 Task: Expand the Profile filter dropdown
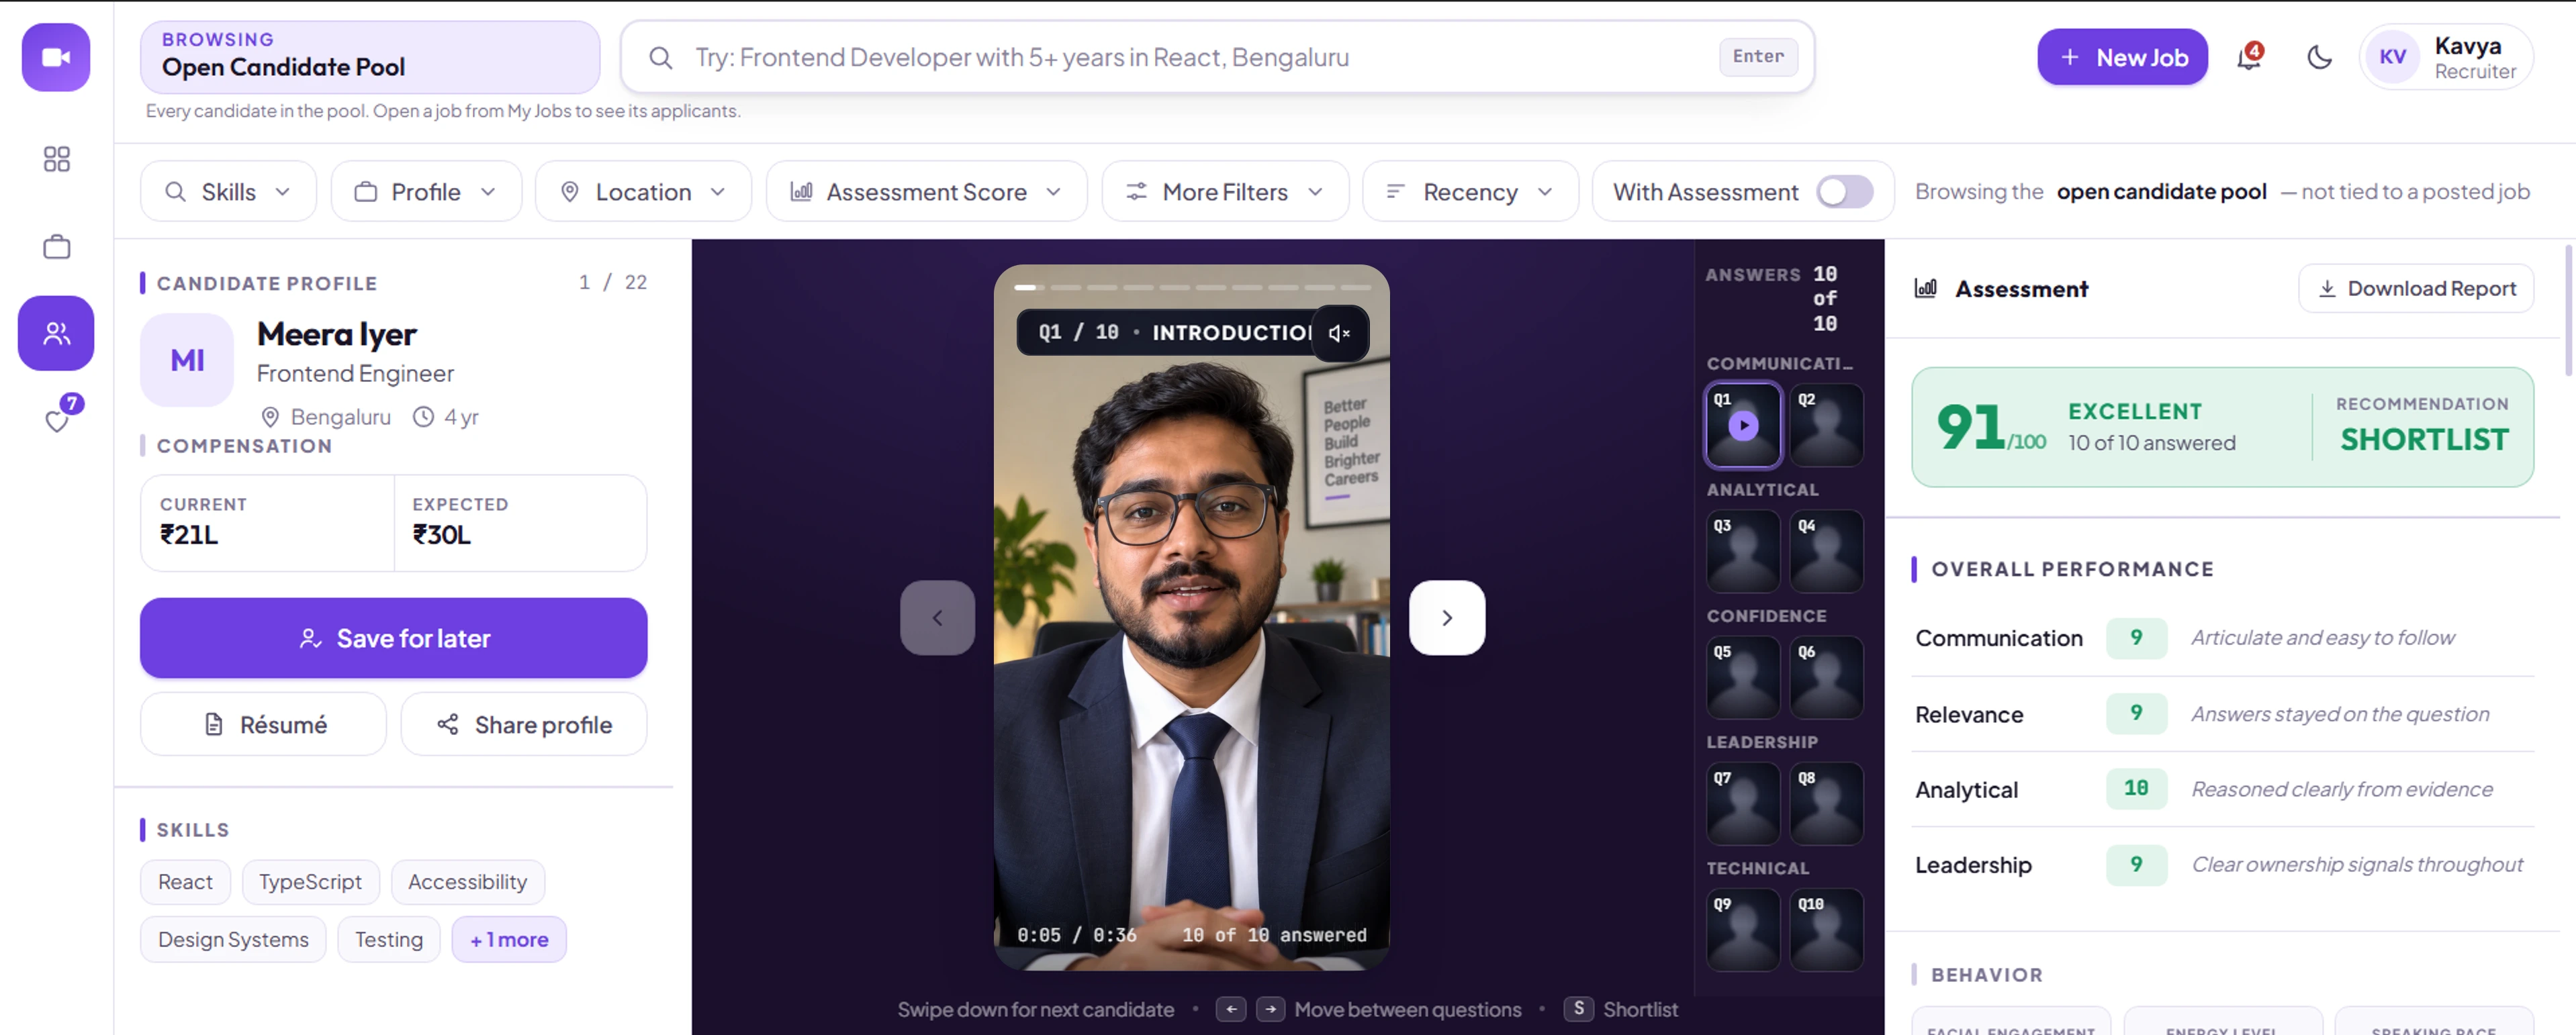pyautogui.click(x=426, y=191)
